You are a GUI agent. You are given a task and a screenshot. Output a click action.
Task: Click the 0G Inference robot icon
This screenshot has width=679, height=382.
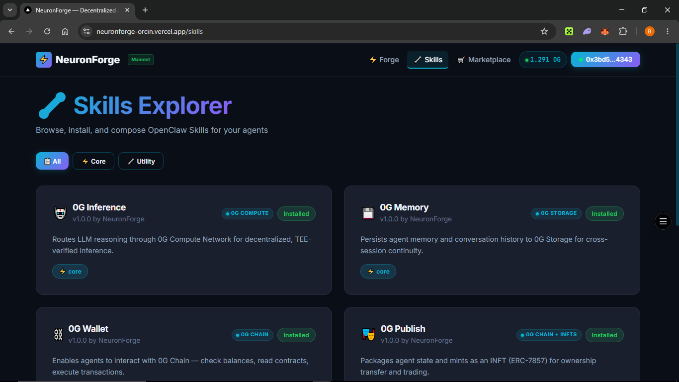pos(60,213)
